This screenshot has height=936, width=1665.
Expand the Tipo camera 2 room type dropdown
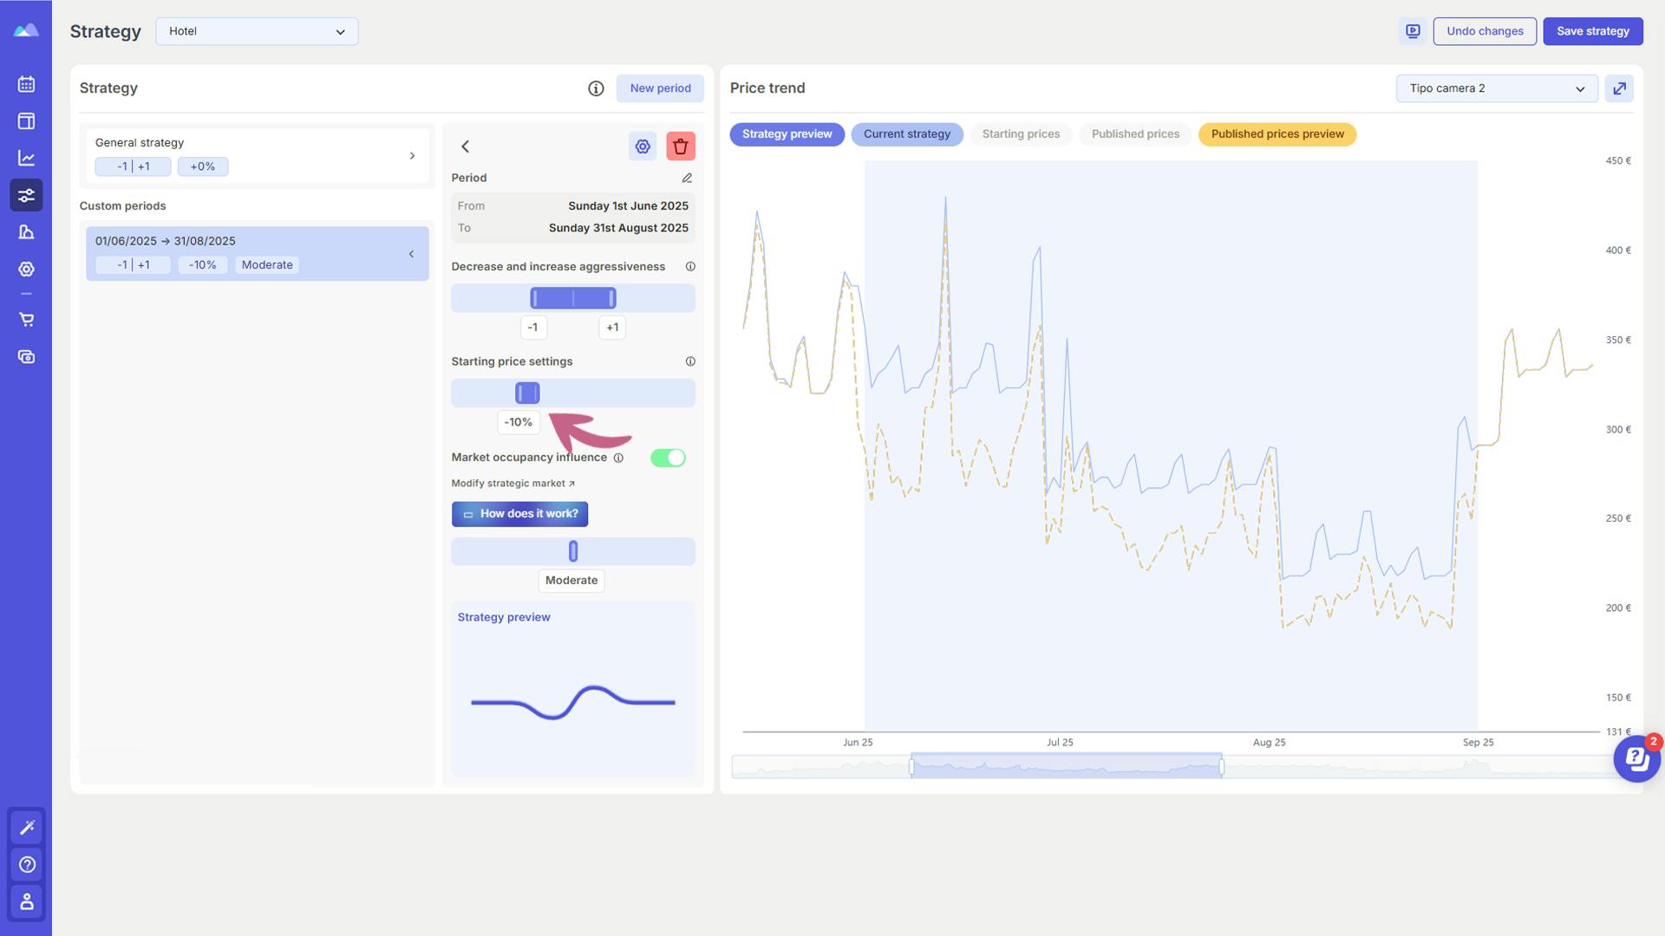pos(1496,88)
